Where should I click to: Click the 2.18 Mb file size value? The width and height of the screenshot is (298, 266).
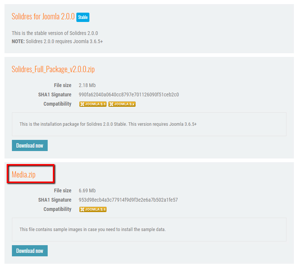tap(87, 85)
